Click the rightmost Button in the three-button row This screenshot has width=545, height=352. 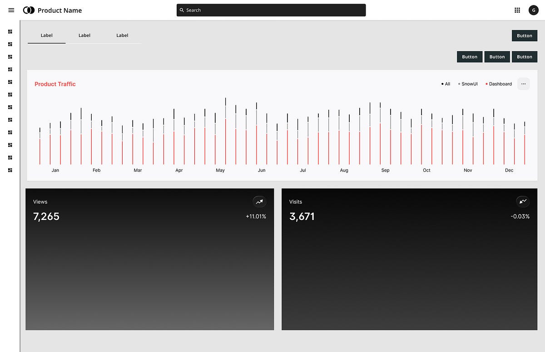click(x=525, y=57)
